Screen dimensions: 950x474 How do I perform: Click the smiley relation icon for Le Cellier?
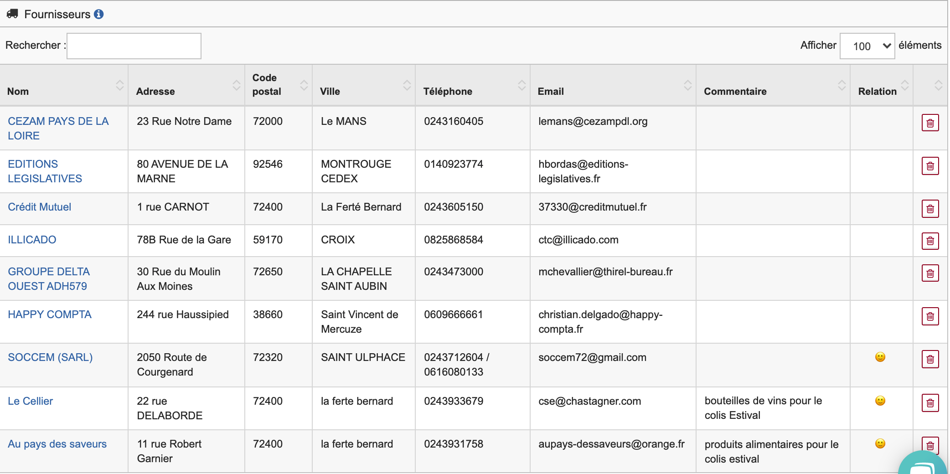[x=880, y=401]
